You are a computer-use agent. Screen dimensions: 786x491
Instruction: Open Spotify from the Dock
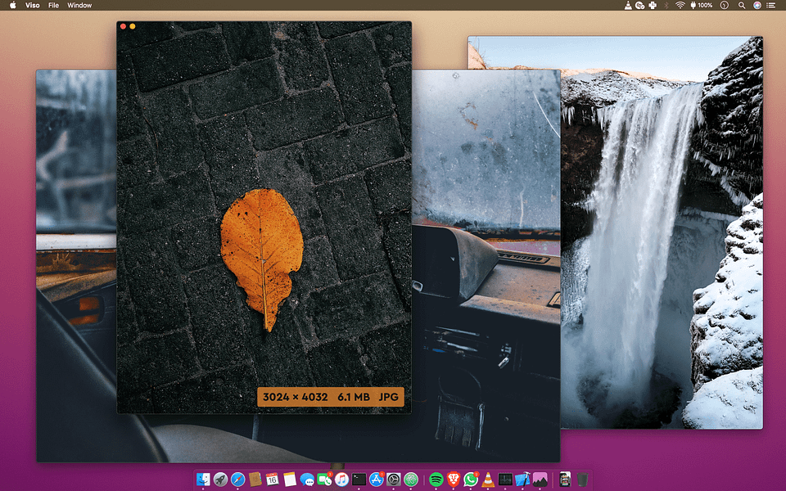tap(436, 480)
